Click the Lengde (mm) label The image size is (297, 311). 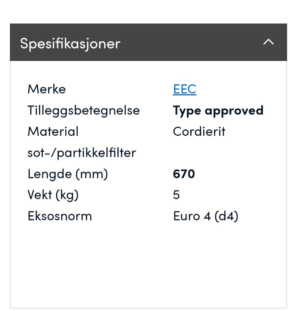(x=67, y=174)
